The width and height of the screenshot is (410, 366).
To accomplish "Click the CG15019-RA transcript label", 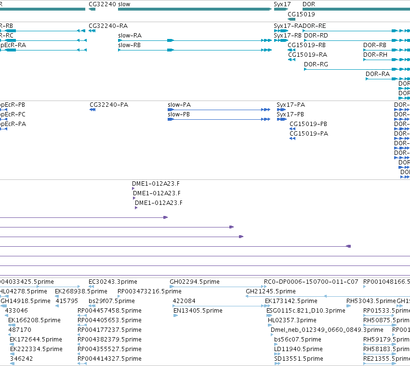I will (x=308, y=55).
